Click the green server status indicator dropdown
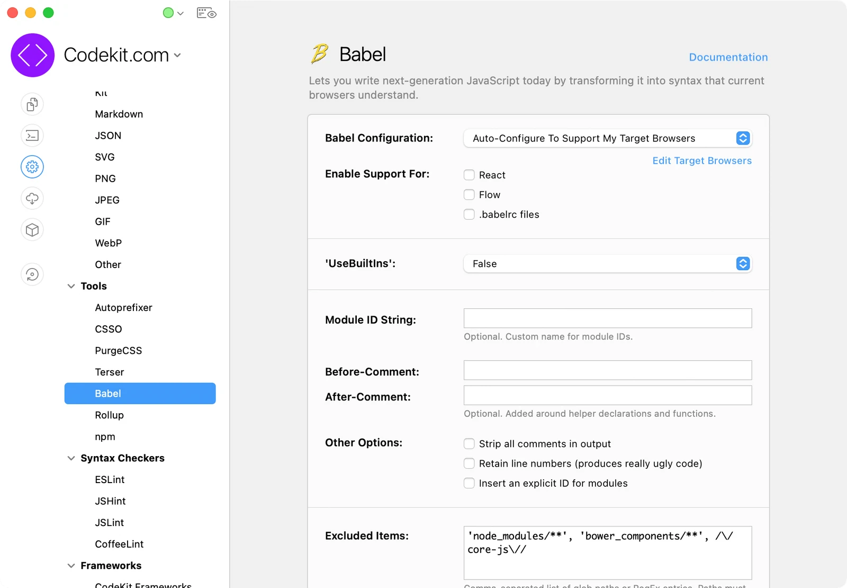Image resolution: width=847 pixels, height=588 pixels. tap(173, 13)
